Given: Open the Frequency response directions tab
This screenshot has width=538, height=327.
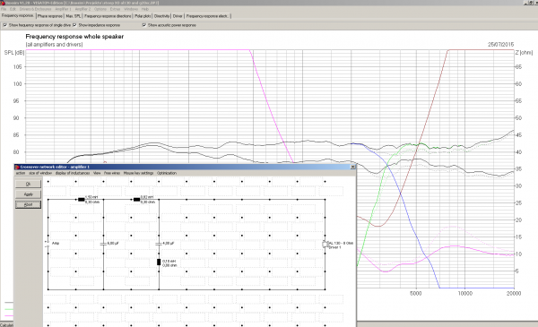Looking at the screenshot, I should (108, 16).
